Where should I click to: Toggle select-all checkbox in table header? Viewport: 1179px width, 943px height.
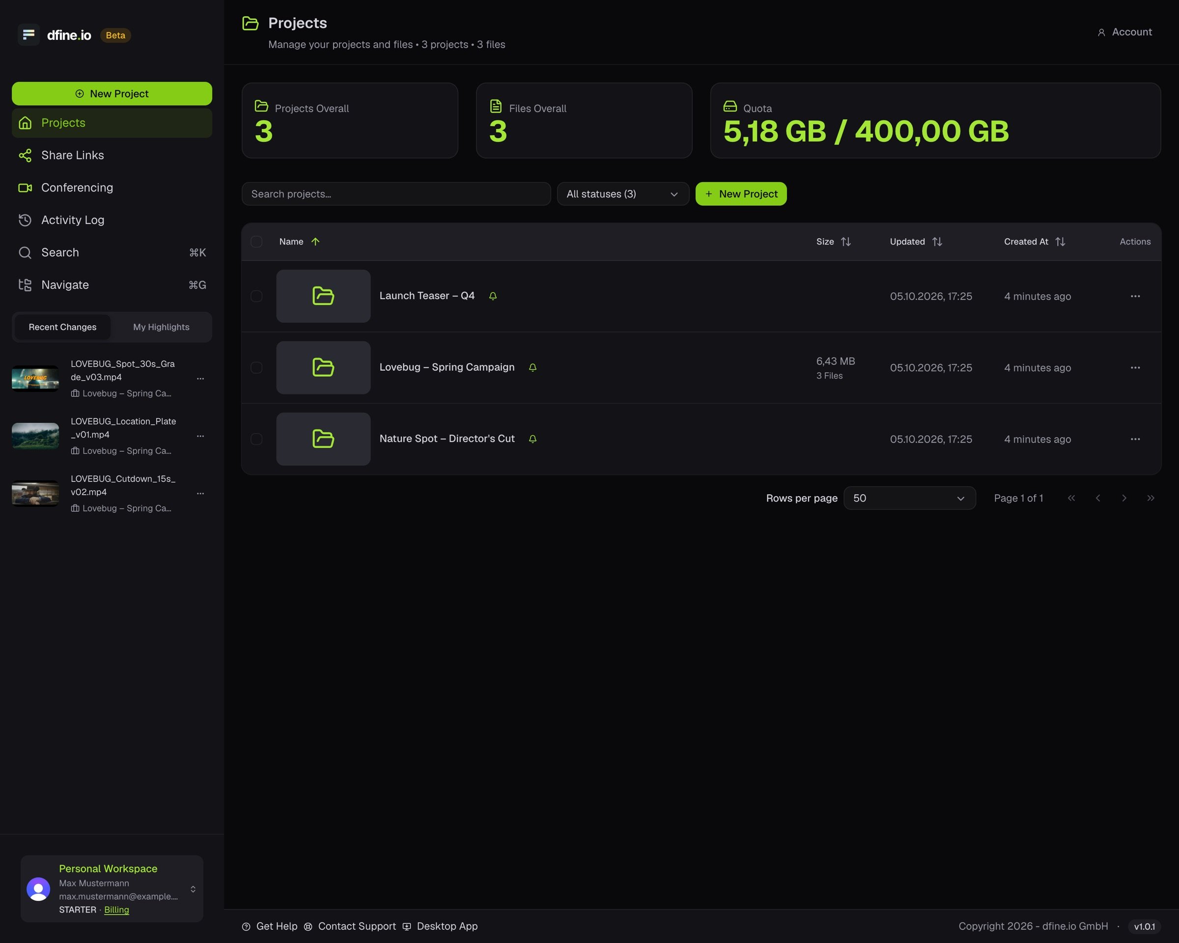[256, 242]
